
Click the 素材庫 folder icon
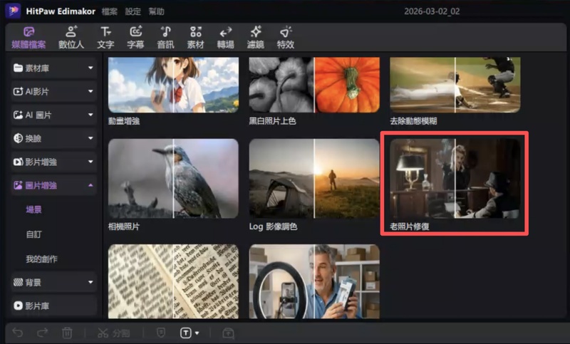tap(19, 68)
